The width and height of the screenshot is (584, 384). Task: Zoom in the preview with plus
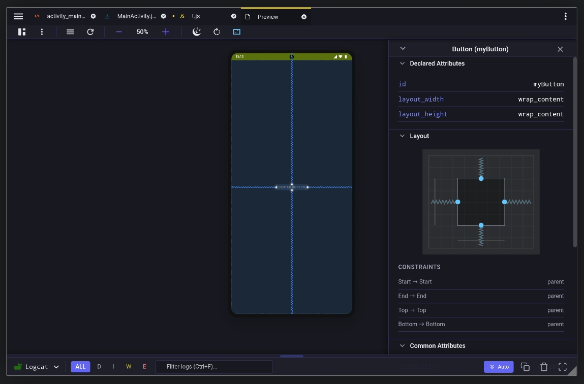coord(166,32)
